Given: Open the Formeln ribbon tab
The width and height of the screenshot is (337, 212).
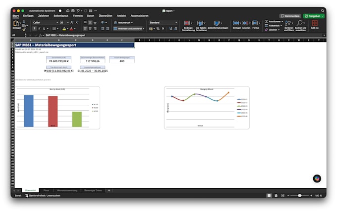Looking at the screenshot, I should click(x=78, y=16).
